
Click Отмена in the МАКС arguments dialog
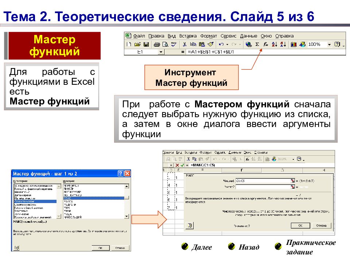click(x=321, y=226)
